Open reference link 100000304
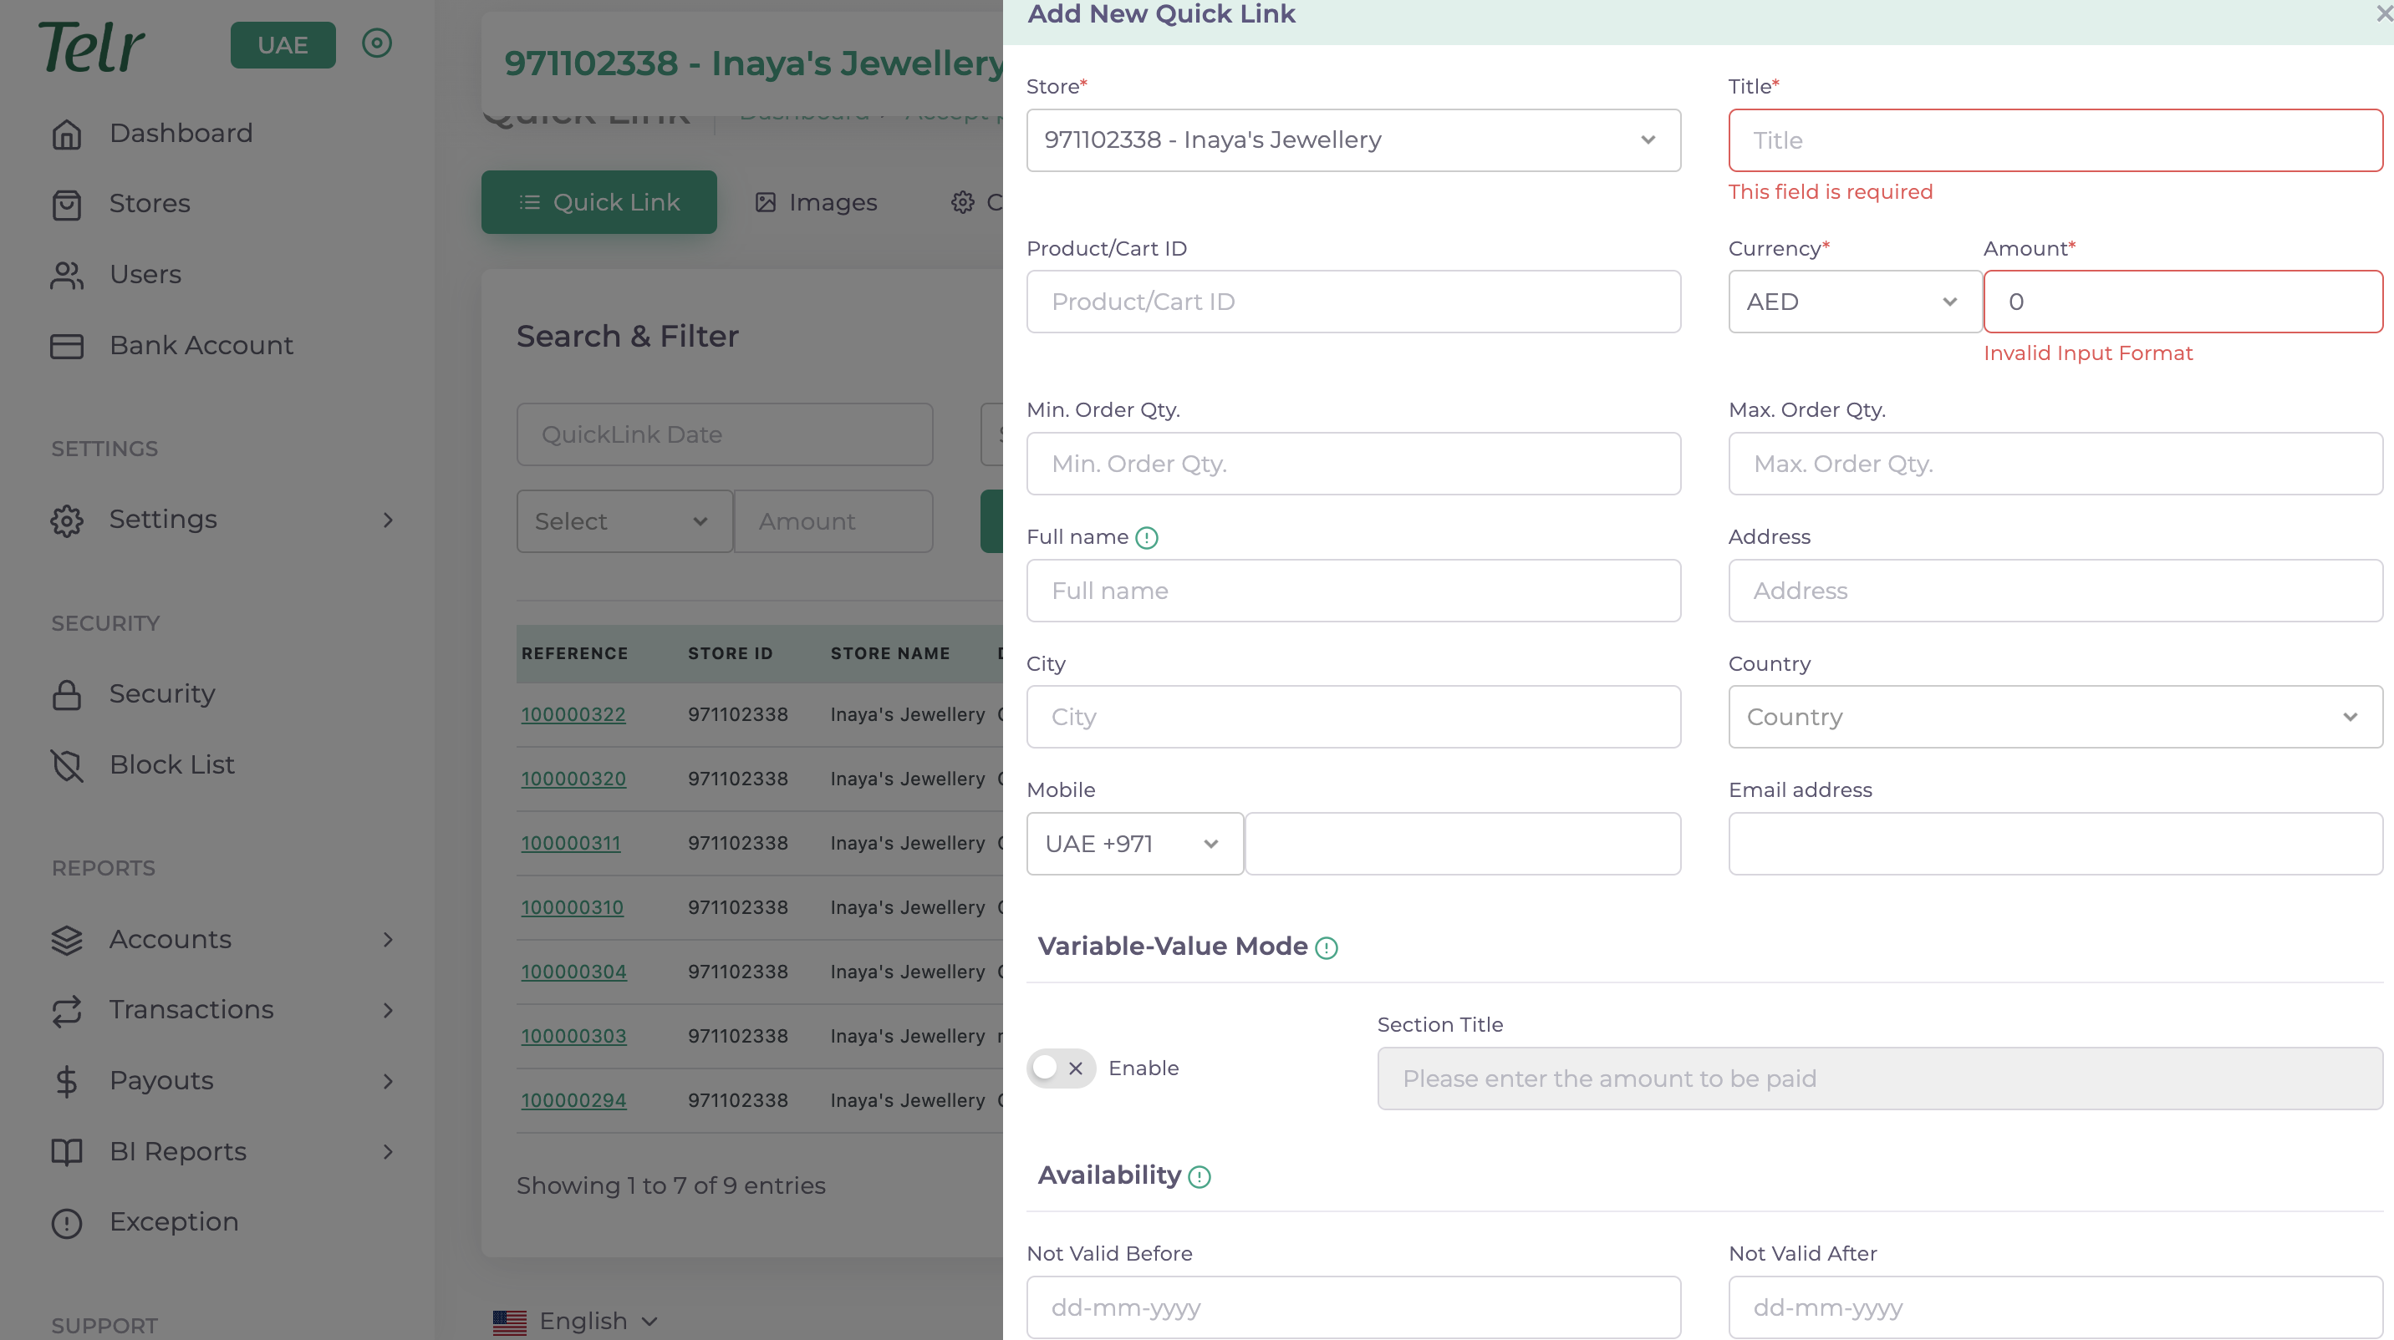This screenshot has height=1340, width=2394. (x=573, y=972)
